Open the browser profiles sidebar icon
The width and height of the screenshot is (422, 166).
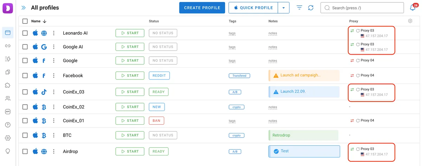(8, 33)
